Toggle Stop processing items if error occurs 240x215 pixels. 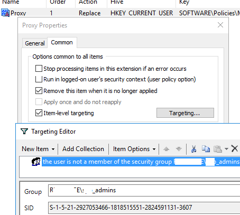click(x=39, y=69)
